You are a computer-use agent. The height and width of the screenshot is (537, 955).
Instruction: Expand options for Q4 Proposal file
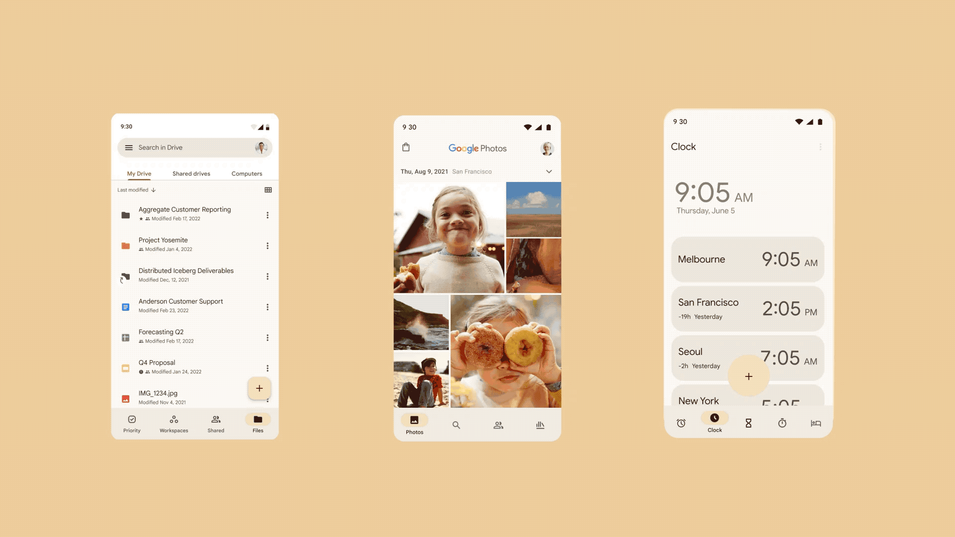[x=268, y=367]
